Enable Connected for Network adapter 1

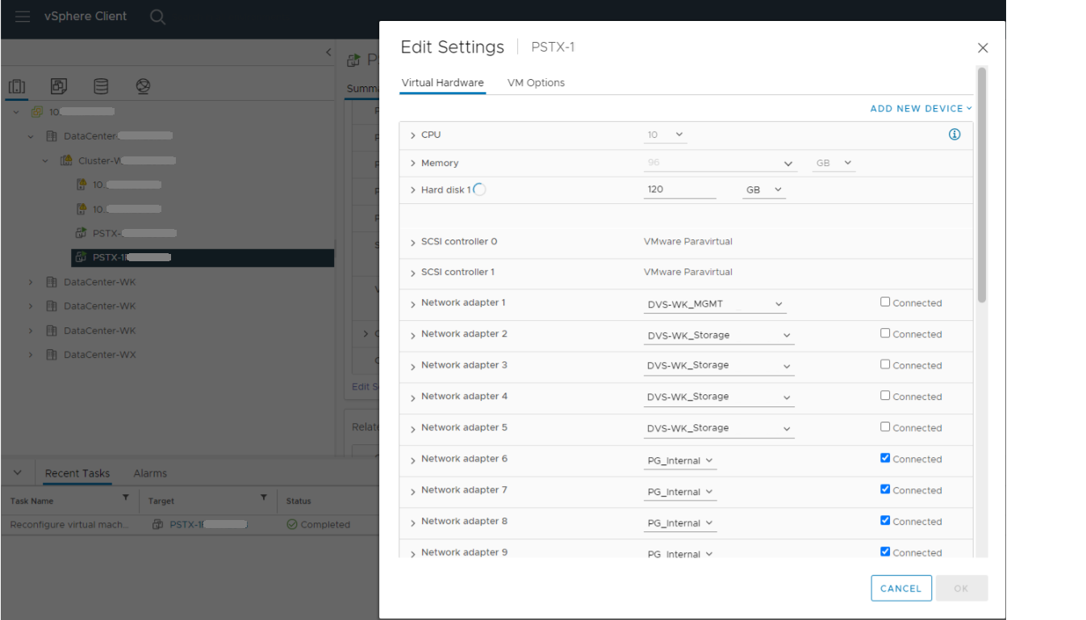885,302
